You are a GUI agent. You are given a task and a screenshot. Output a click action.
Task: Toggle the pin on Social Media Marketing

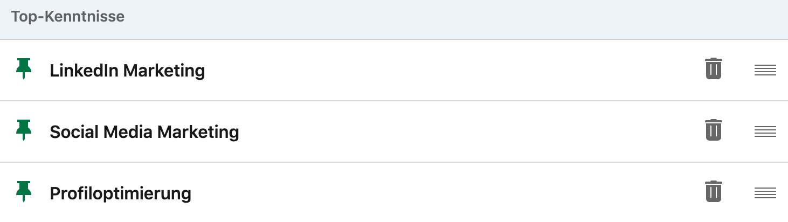click(x=24, y=130)
